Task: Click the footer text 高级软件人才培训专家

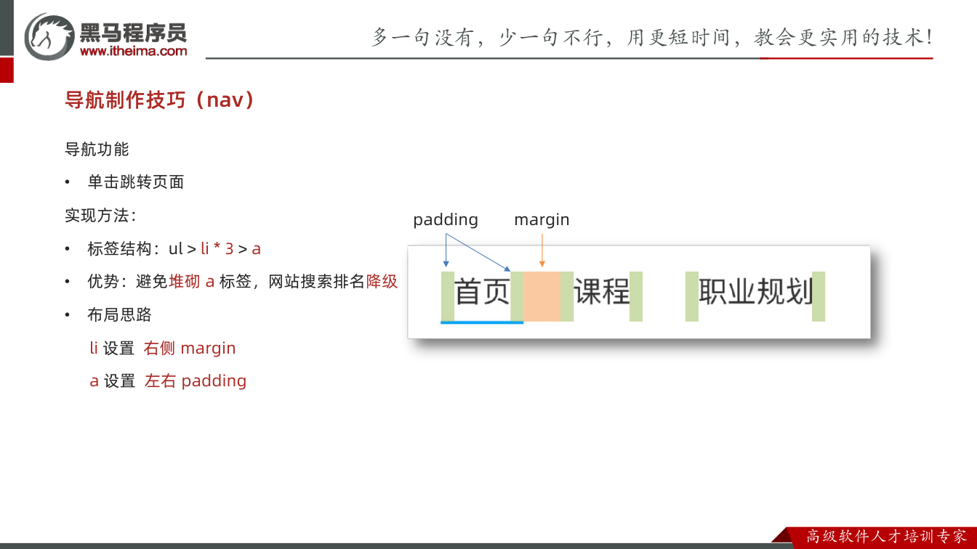Action: click(x=887, y=537)
